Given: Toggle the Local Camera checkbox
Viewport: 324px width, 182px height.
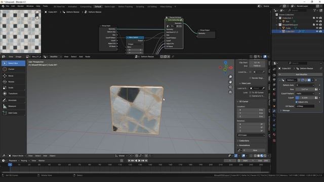Looking at the screenshot, I should pyautogui.click(x=250, y=72).
